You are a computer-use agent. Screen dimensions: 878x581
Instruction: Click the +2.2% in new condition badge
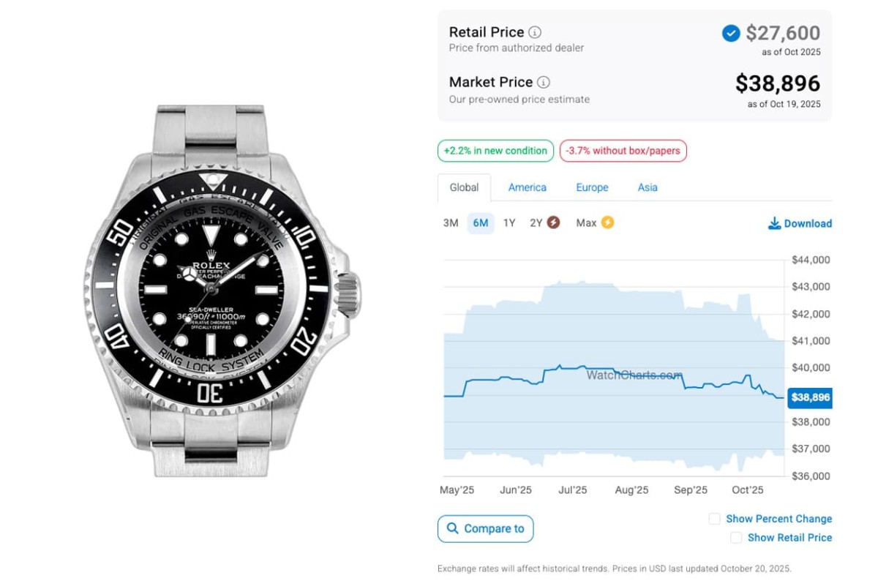tap(495, 151)
